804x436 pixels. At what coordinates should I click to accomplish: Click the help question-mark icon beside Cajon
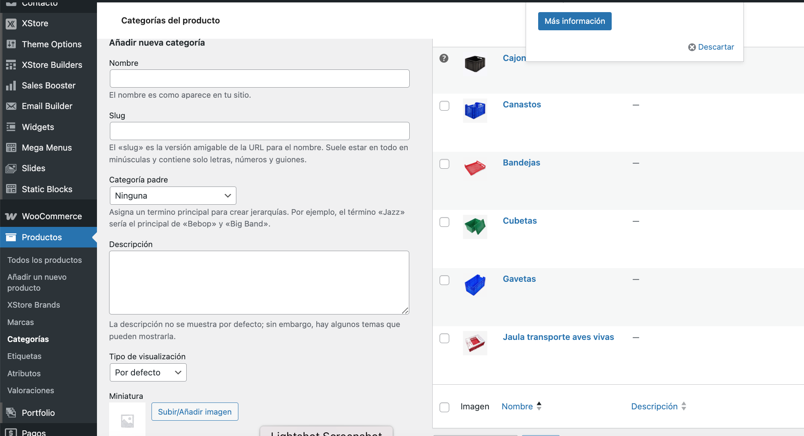(444, 58)
